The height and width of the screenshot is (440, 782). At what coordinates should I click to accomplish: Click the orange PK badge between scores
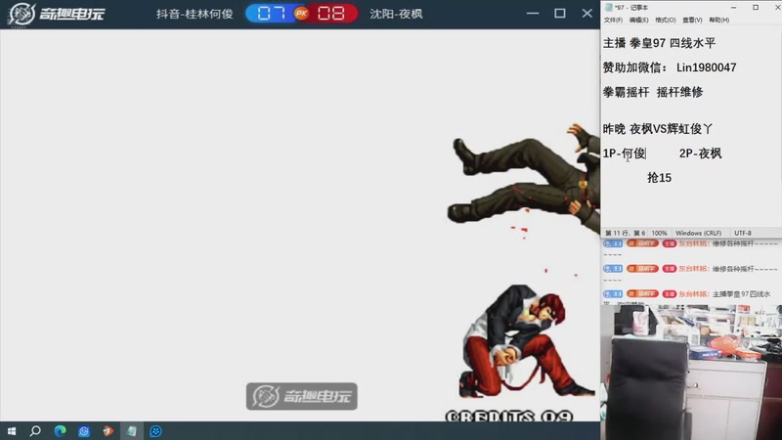[x=301, y=14]
